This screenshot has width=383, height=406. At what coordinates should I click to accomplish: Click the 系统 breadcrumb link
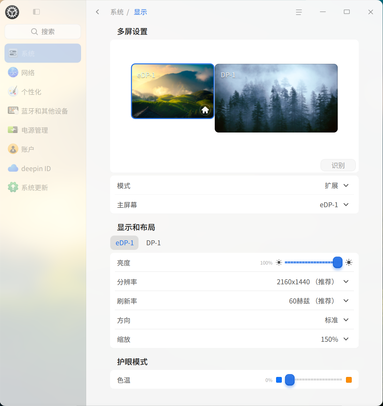pos(117,12)
